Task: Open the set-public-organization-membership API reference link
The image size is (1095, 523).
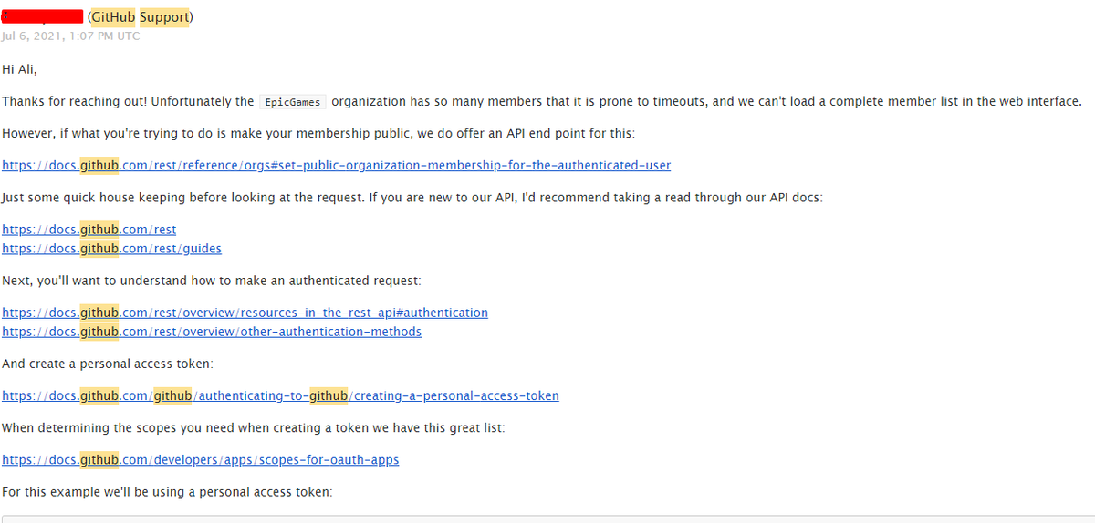Action: point(336,166)
